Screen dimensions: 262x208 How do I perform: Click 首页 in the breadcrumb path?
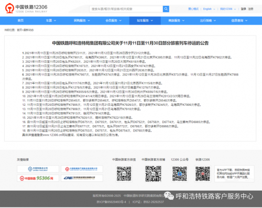pyautogui.click(x=19, y=30)
